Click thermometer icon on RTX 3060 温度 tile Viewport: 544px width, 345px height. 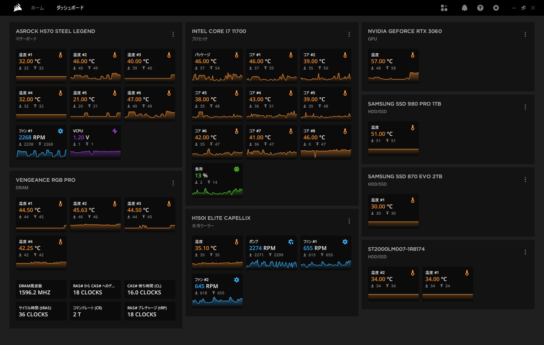click(413, 55)
